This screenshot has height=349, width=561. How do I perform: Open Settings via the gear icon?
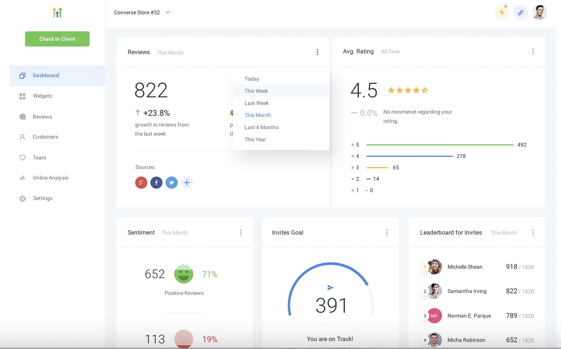tap(22, 198)
